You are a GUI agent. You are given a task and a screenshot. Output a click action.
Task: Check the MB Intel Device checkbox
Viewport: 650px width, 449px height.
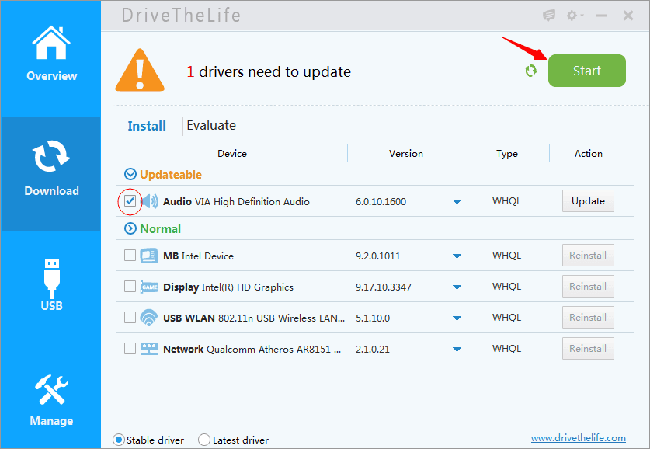130,256
